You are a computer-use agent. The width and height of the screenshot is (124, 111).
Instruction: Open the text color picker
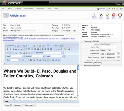click(62, 49)
